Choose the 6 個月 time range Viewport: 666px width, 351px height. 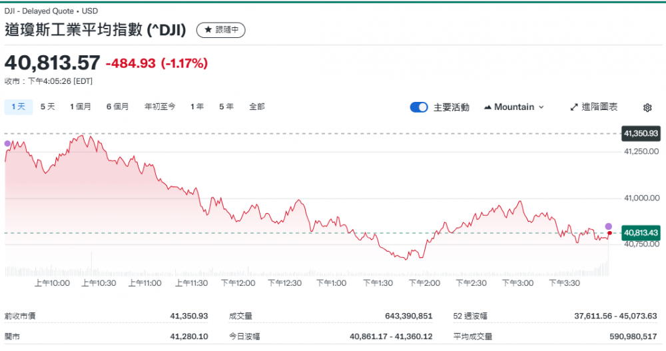(117, 107)
